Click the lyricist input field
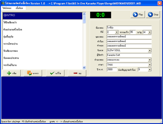The height and width of the screenshot is (124, 163). click(x=129, y=41)
